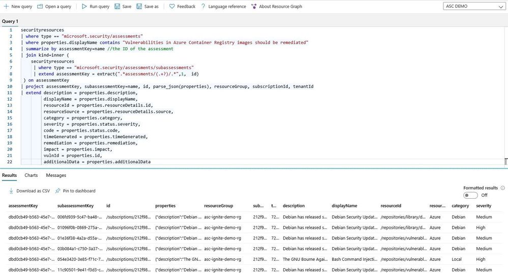Viewport: 508px width, 273px height.
Task: Click the displayName column header
Action: [344, 206]
